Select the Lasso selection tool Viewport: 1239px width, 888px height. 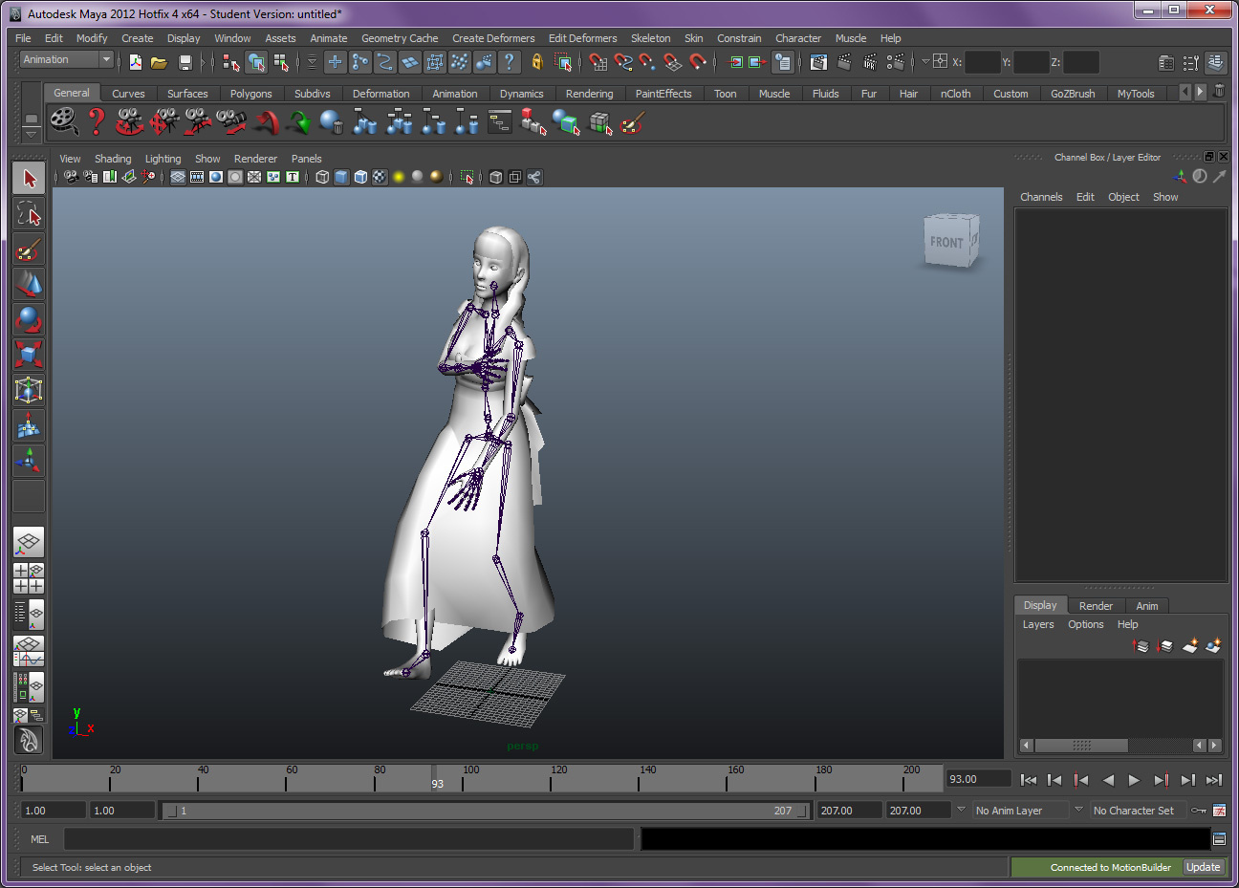[28, 214]
